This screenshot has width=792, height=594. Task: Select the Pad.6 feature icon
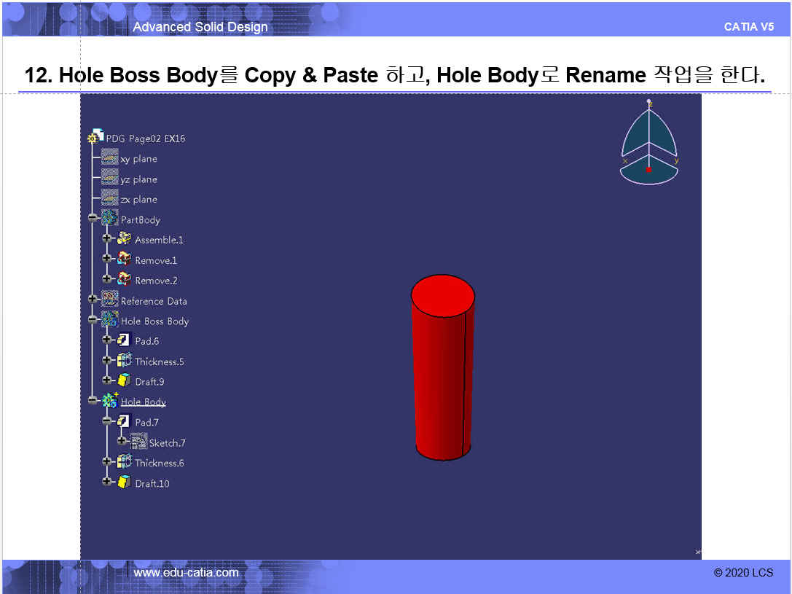pyautogui.click(x=125, y=340)
